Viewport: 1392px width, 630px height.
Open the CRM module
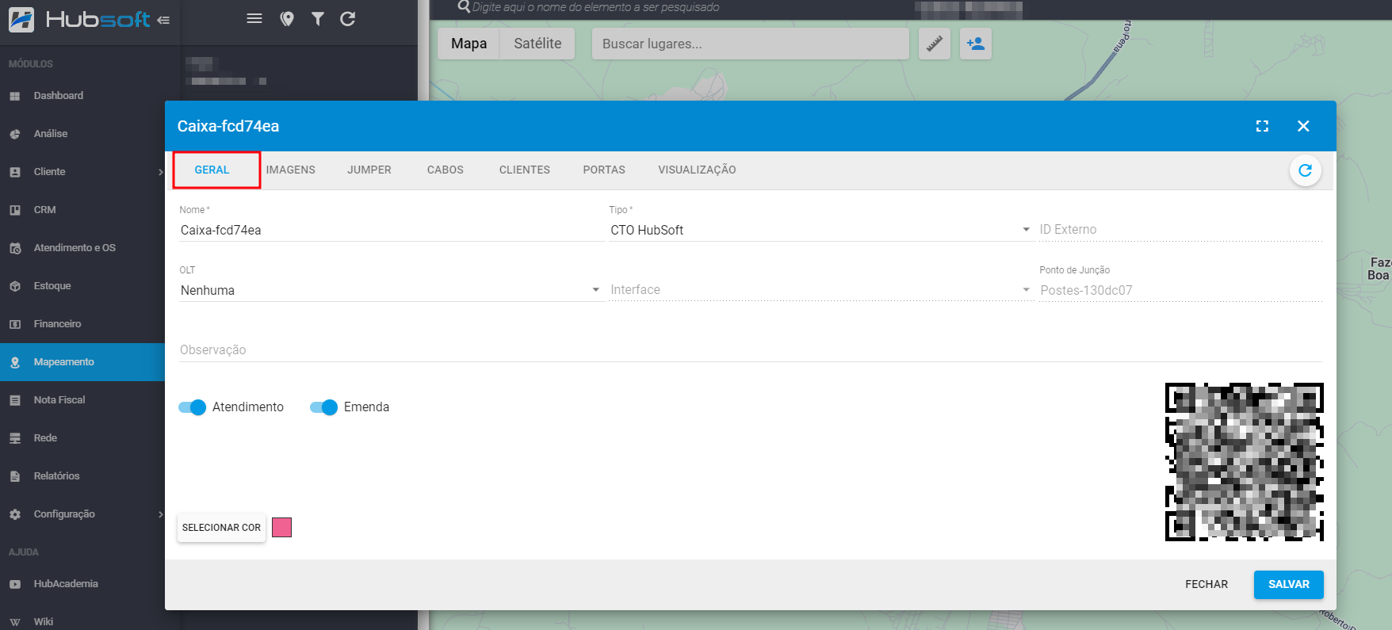pos(82,210)
